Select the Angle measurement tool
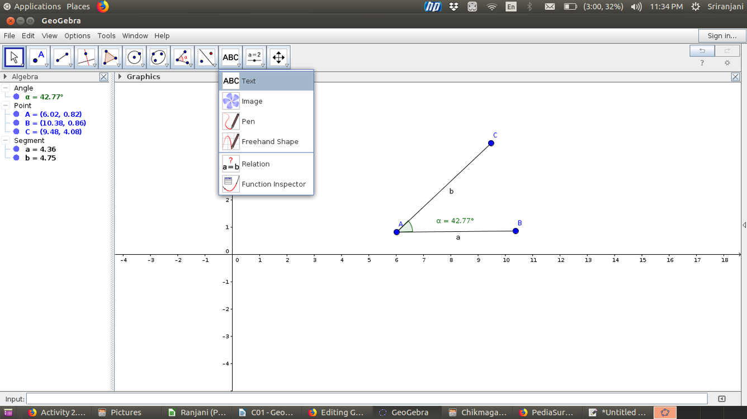Screen dimensions: 747x419 coord(182,56)
